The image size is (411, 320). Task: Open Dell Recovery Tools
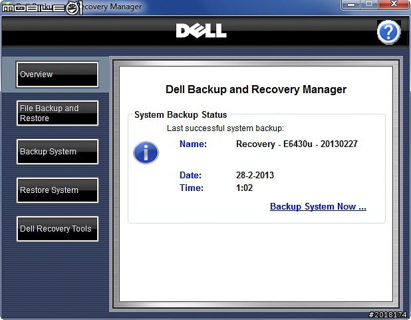click(x=57, y=229)
